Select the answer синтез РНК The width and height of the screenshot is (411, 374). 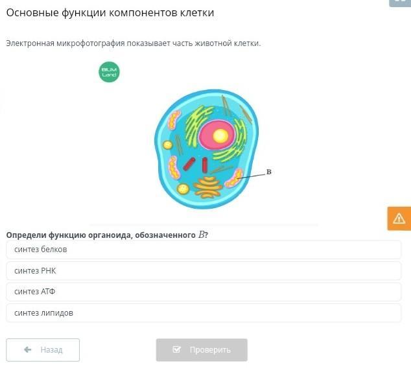pos(204,271)
